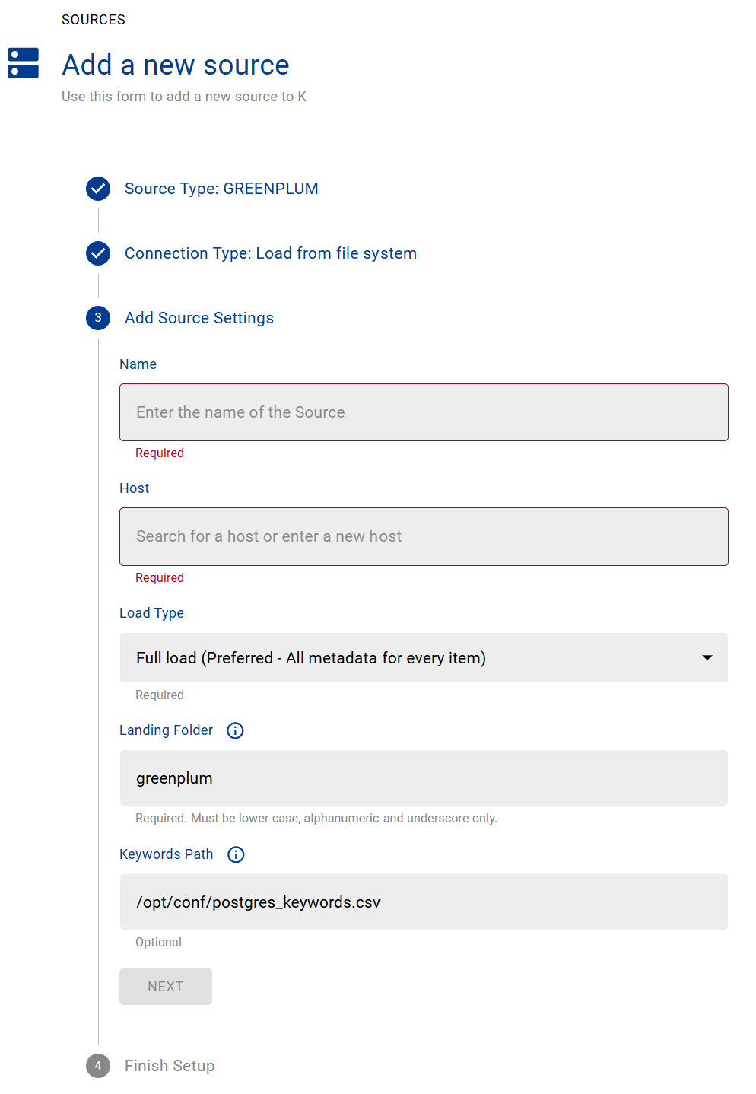
Task: Click the Load Type dropdown arrow
Action: click(x=707, y=658)
